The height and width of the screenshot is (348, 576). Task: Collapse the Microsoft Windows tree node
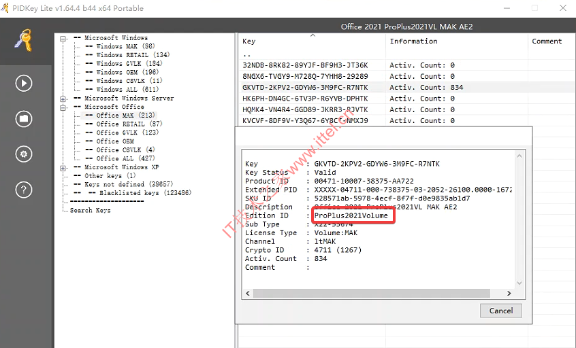click(63, 38)
